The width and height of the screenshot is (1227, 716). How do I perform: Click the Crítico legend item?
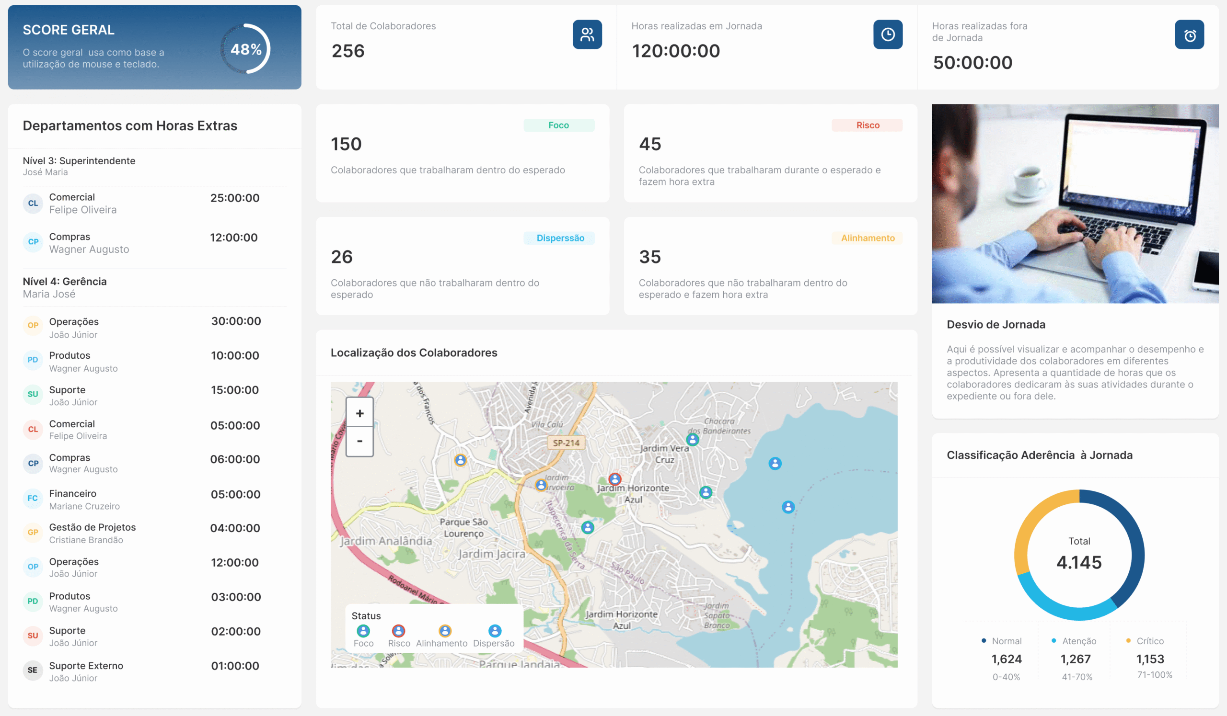pyautogui.click(x=1149, y=641)
